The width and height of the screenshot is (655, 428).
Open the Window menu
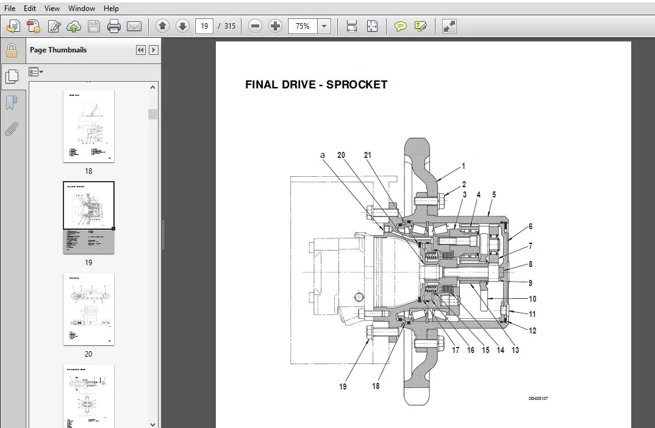[82, 9]
